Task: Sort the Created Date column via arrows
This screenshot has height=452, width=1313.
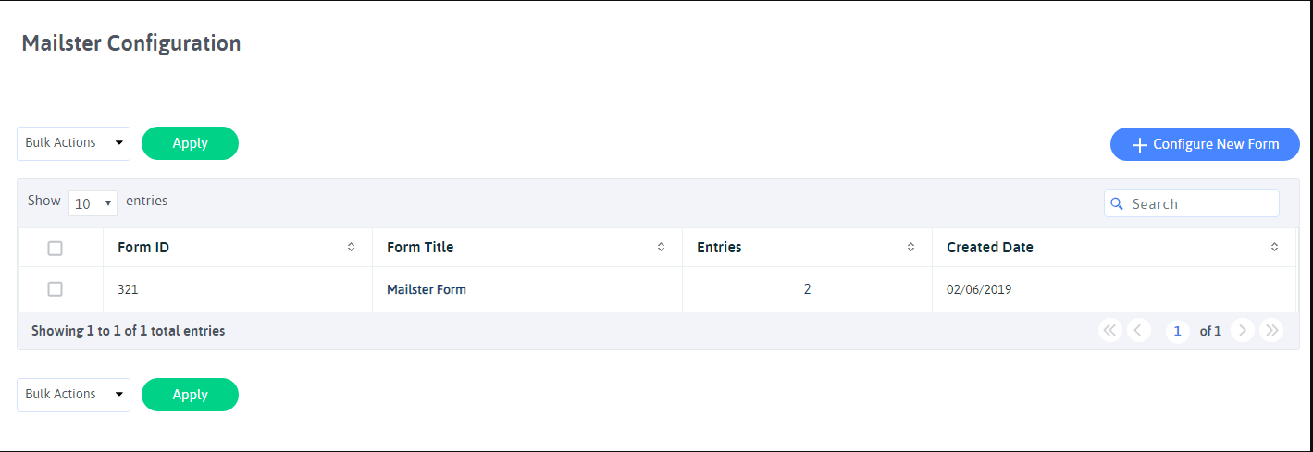Action: (1274, 247)
